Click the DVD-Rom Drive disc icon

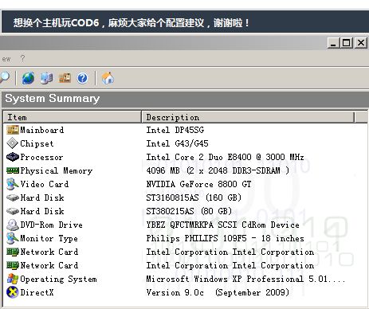(13, 225)
